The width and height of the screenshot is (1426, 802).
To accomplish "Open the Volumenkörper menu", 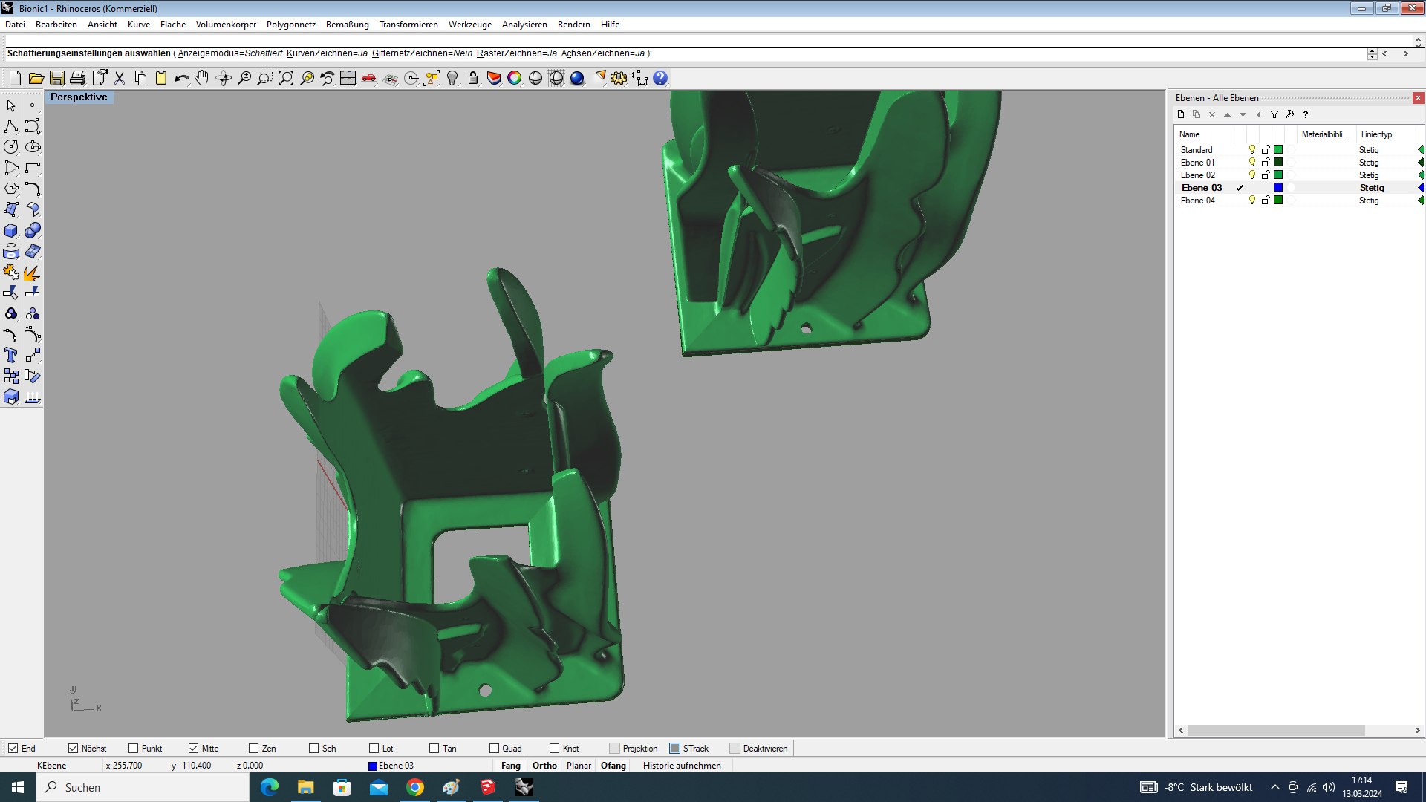I will coord(226,25).
